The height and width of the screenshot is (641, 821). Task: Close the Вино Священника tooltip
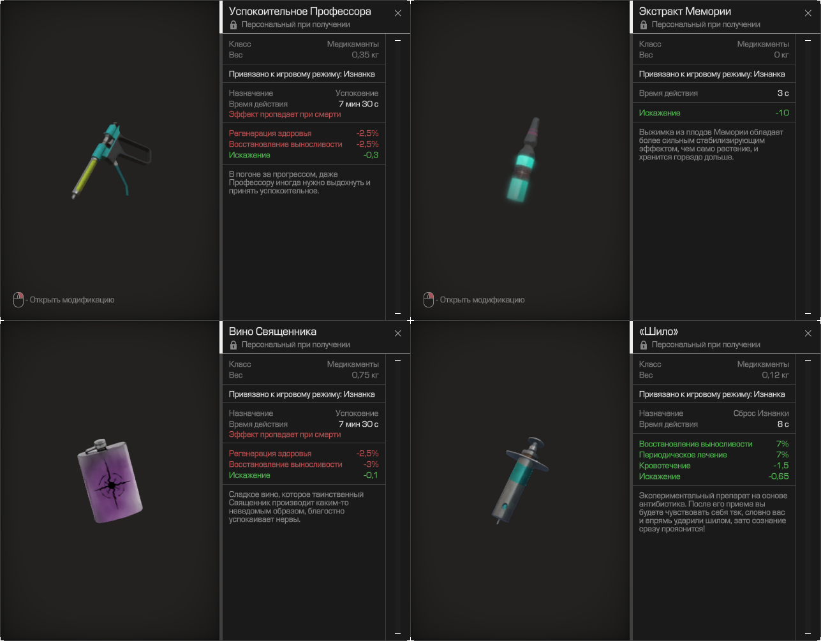click(x=398, y=334)
